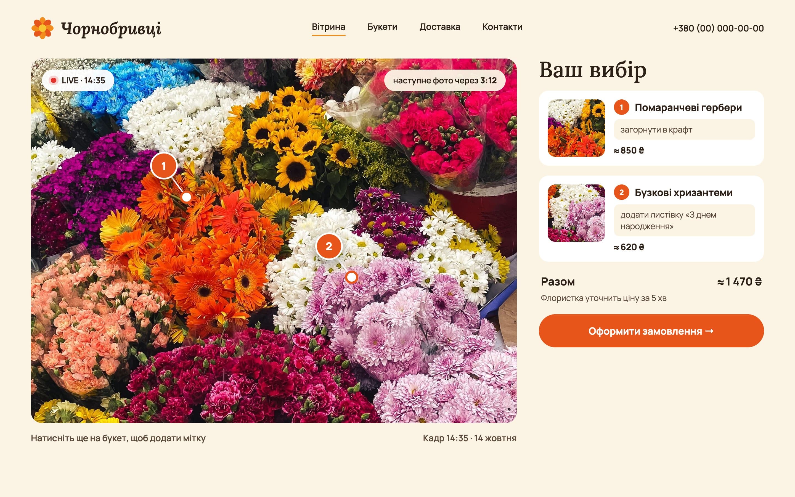795x497 pixels.
Task: Click the orange flower logo icon
Action: click(x=43, y=28)
